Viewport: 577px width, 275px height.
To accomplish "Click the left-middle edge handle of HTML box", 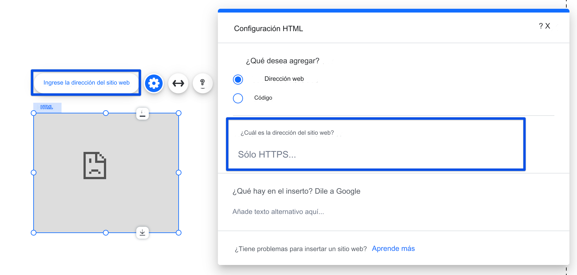I will (x=34, y=173).
